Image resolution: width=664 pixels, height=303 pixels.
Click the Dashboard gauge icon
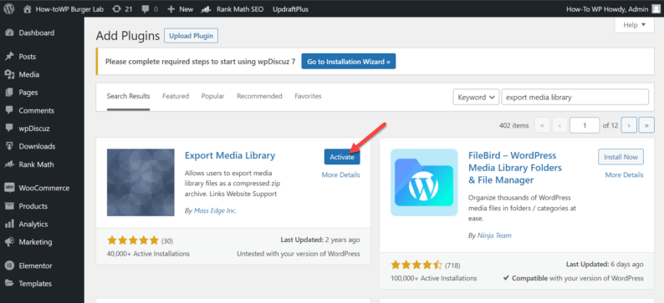pos(9,33)
